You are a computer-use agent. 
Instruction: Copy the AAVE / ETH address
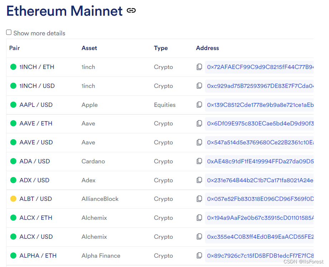click(x=199, y=123)
